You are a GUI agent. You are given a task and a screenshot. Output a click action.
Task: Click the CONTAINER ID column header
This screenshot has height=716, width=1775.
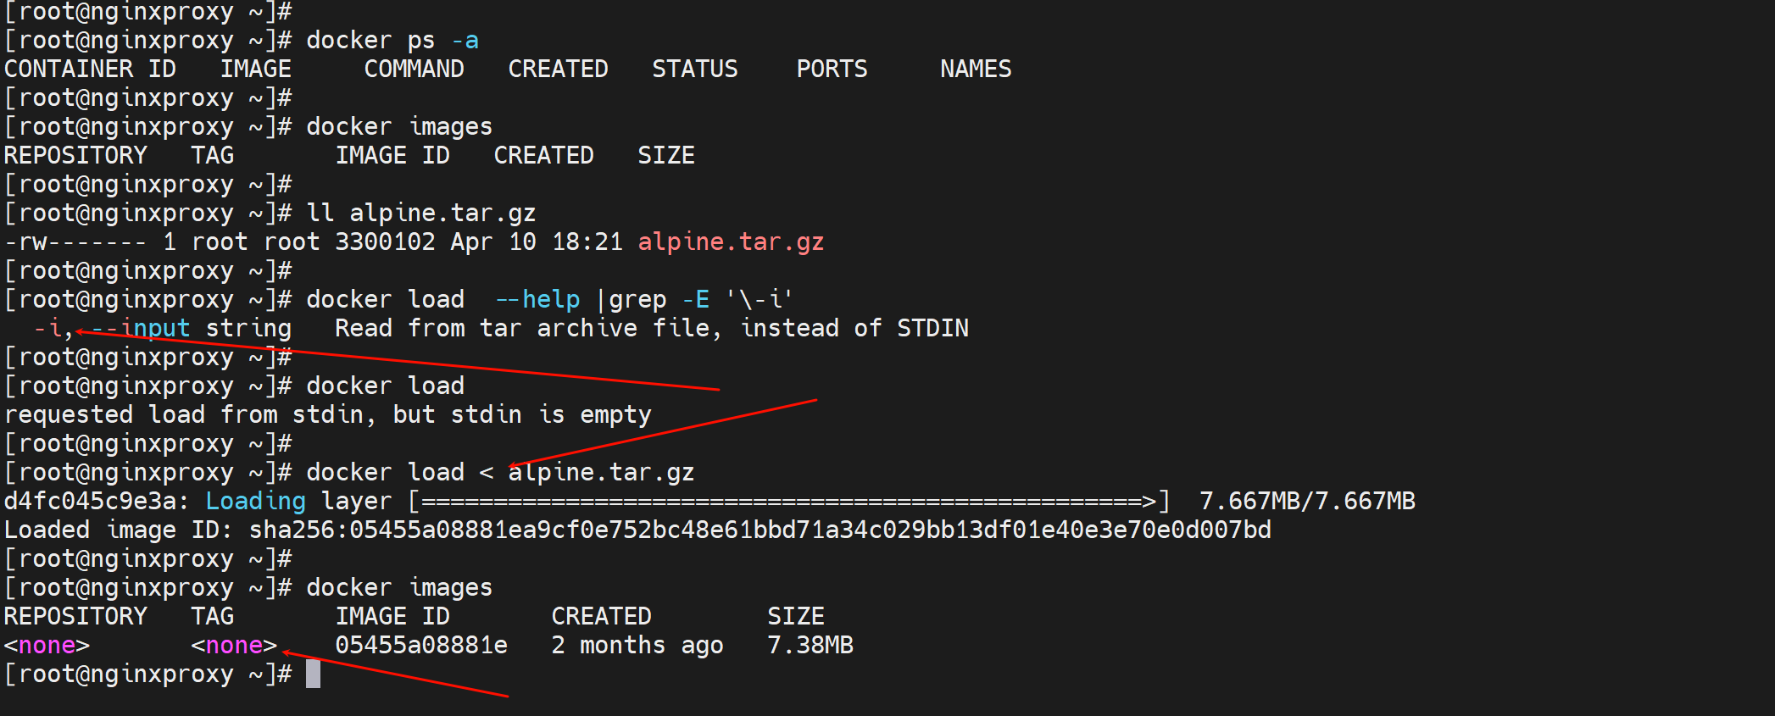point(90,69)
